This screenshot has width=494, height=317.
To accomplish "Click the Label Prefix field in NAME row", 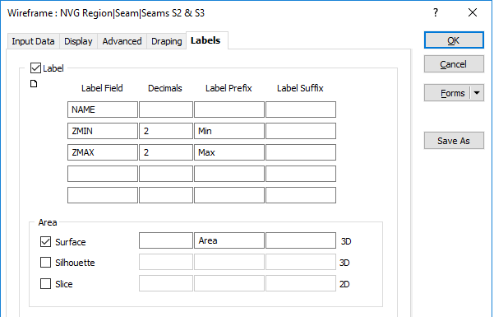I will tap(229, 110).
